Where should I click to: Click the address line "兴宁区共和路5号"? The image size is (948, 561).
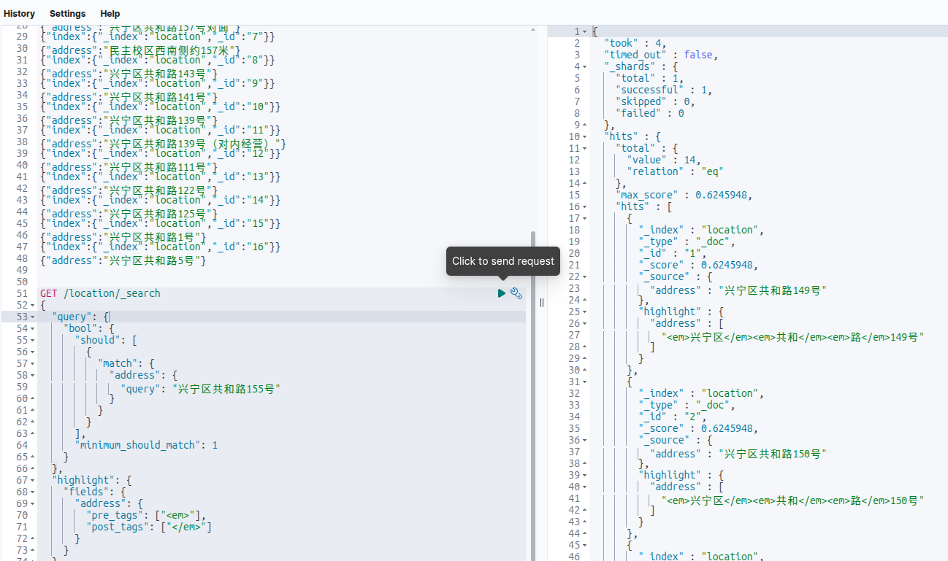[x=123, y=260]
